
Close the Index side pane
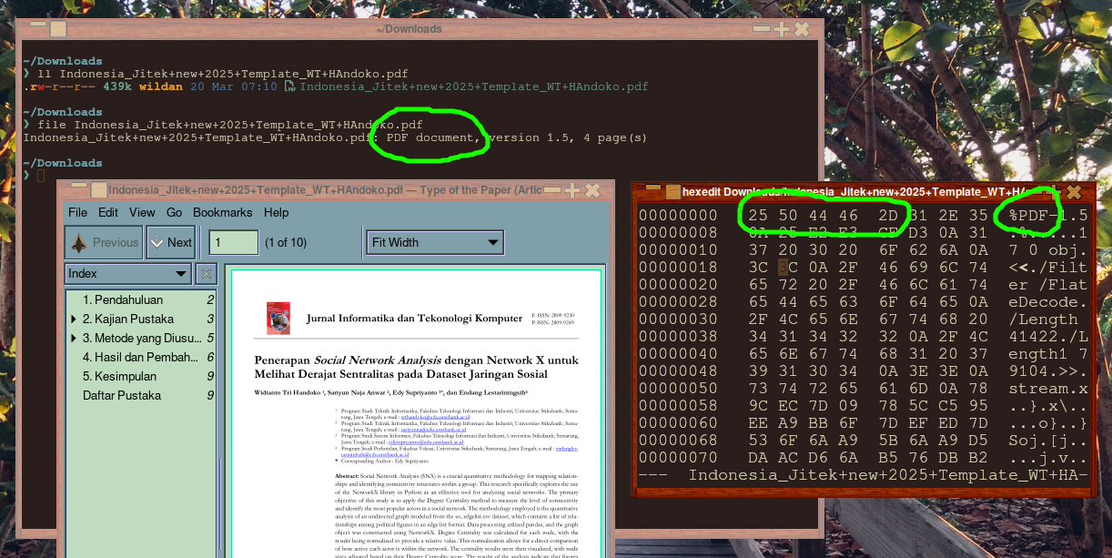(207, 273)
